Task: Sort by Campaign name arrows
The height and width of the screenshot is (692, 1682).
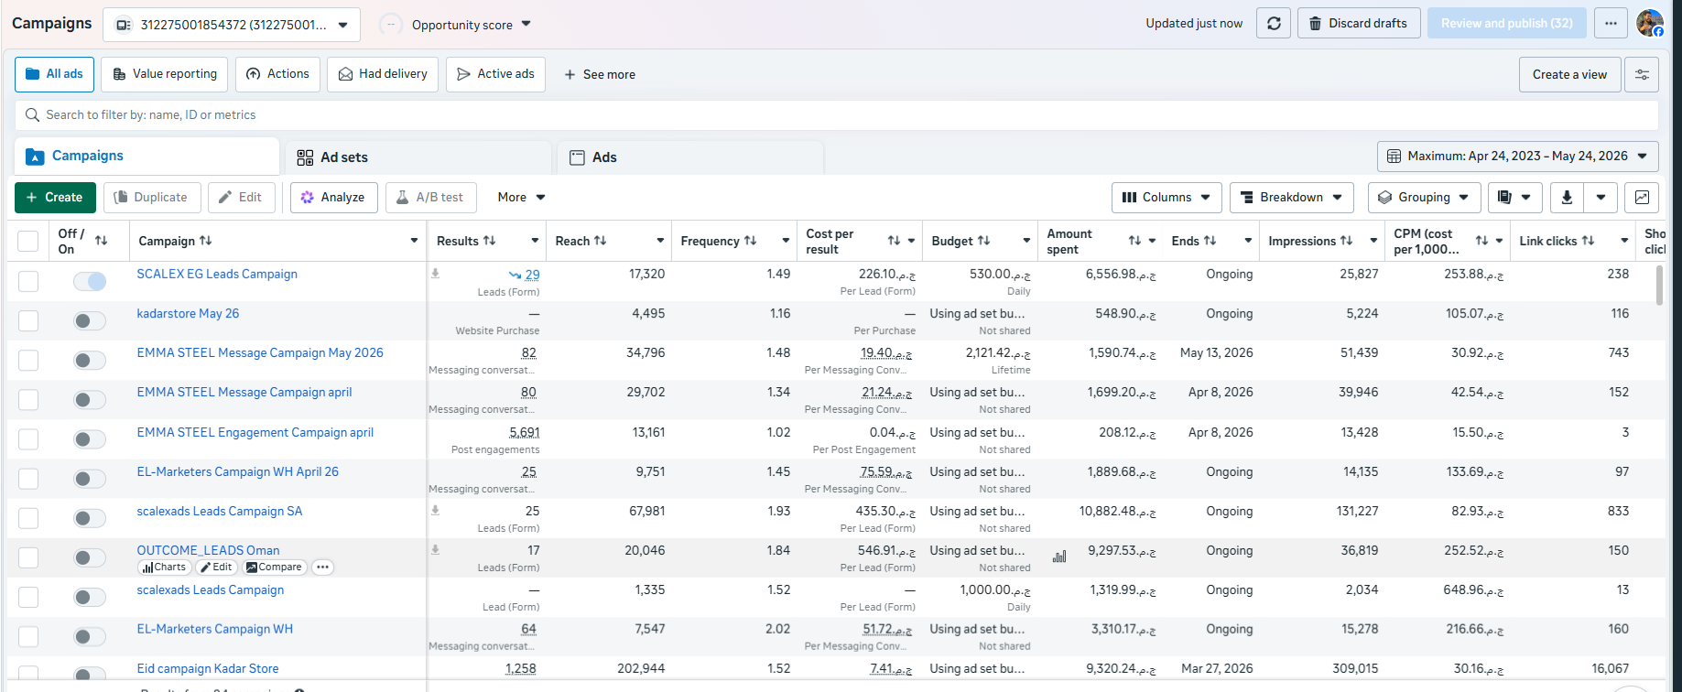Action: point(206,241)
